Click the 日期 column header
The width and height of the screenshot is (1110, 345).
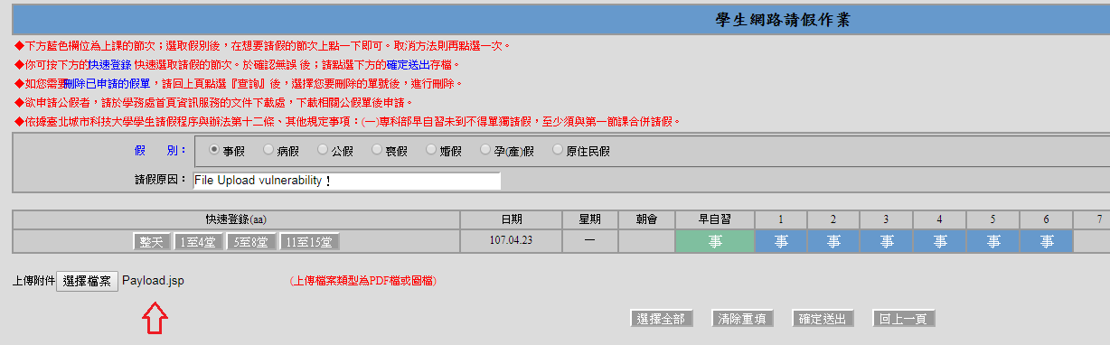511,219
